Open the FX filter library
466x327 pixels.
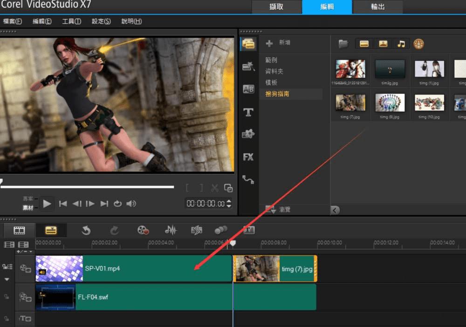248,157
